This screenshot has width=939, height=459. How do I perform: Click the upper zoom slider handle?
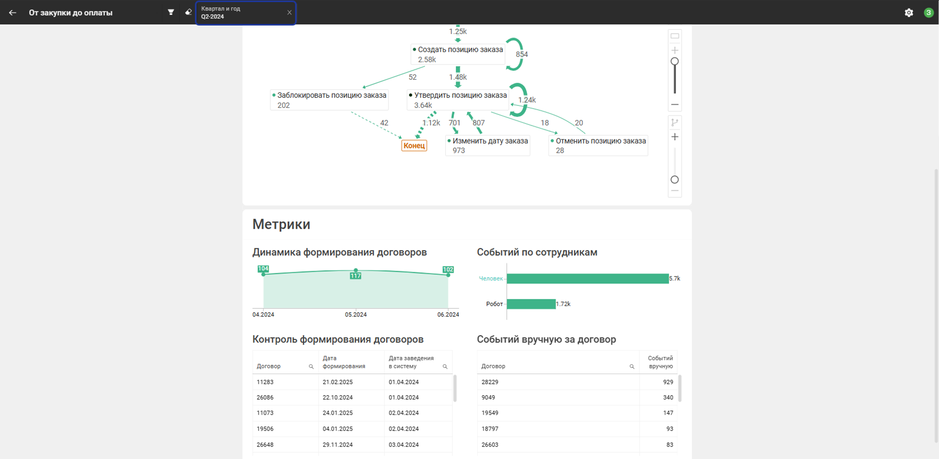click(675, 62)
